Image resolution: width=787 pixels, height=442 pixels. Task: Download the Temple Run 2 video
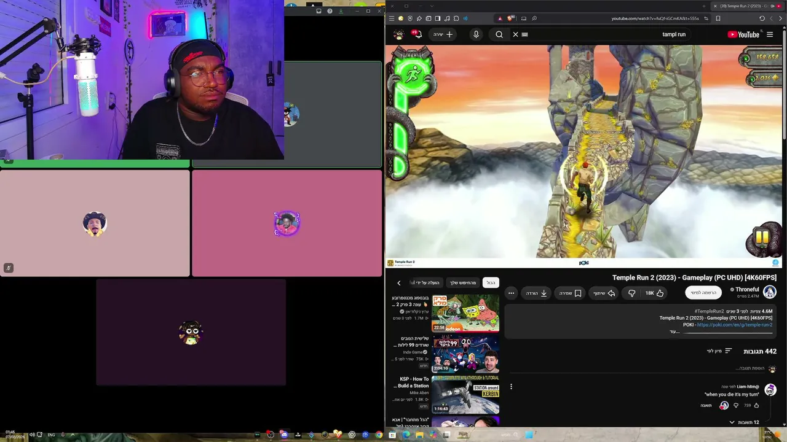point(536,293)
